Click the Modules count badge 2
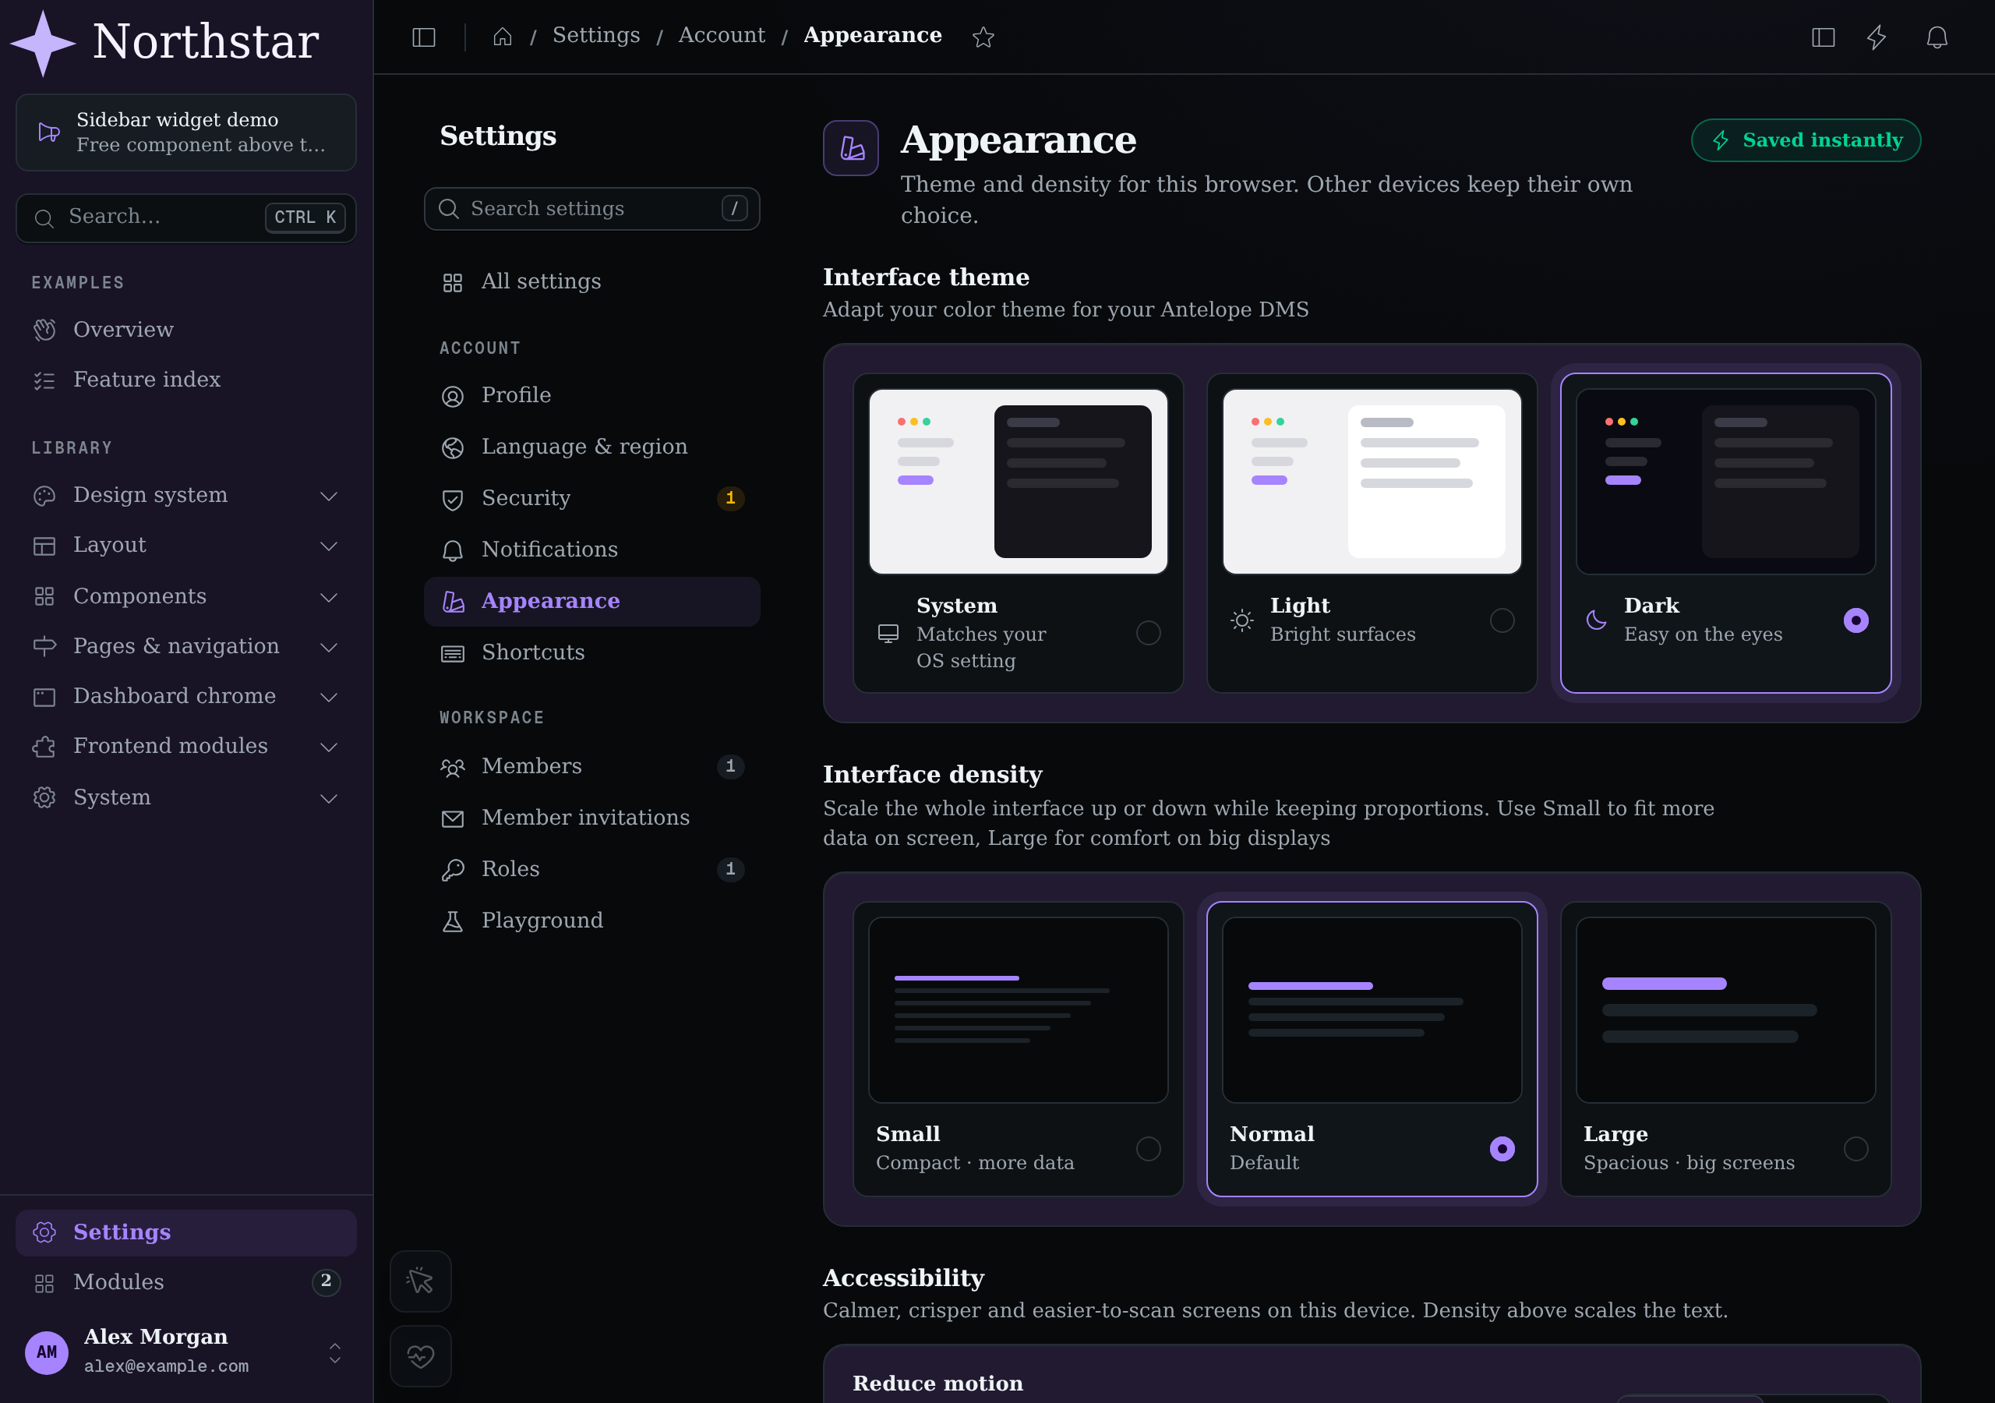1995x1403 pixels. [x=326, y=1281]
